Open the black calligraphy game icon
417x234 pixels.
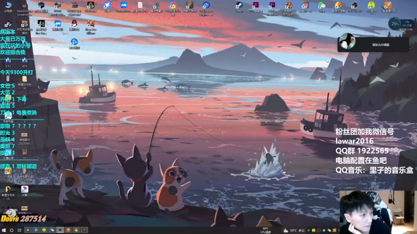pos(41,27)
